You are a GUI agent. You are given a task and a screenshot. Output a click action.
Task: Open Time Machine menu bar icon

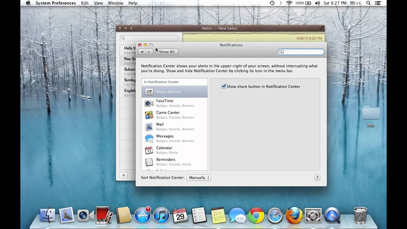(x=272, y=3)
